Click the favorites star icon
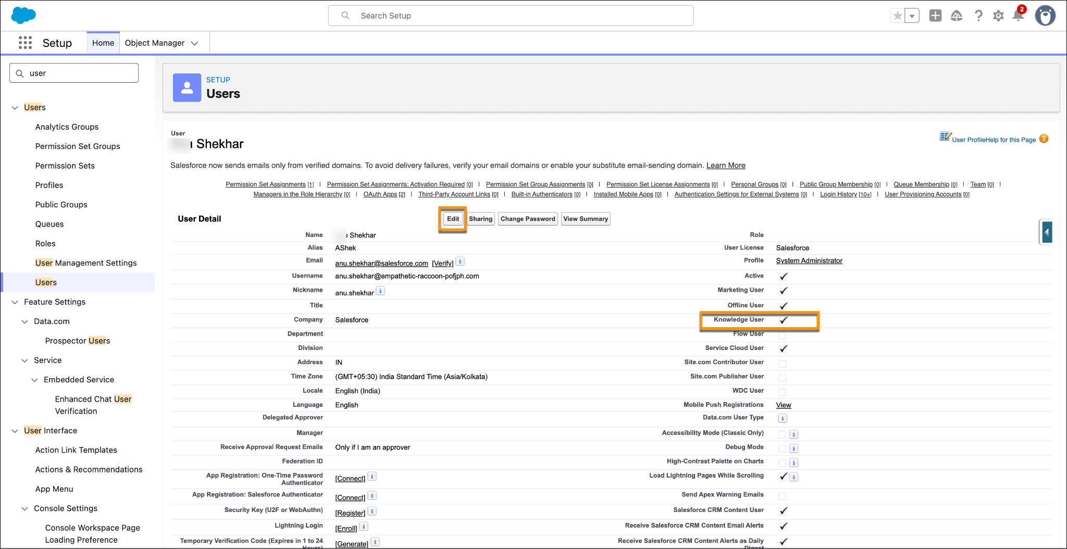 tap(898, 16)
